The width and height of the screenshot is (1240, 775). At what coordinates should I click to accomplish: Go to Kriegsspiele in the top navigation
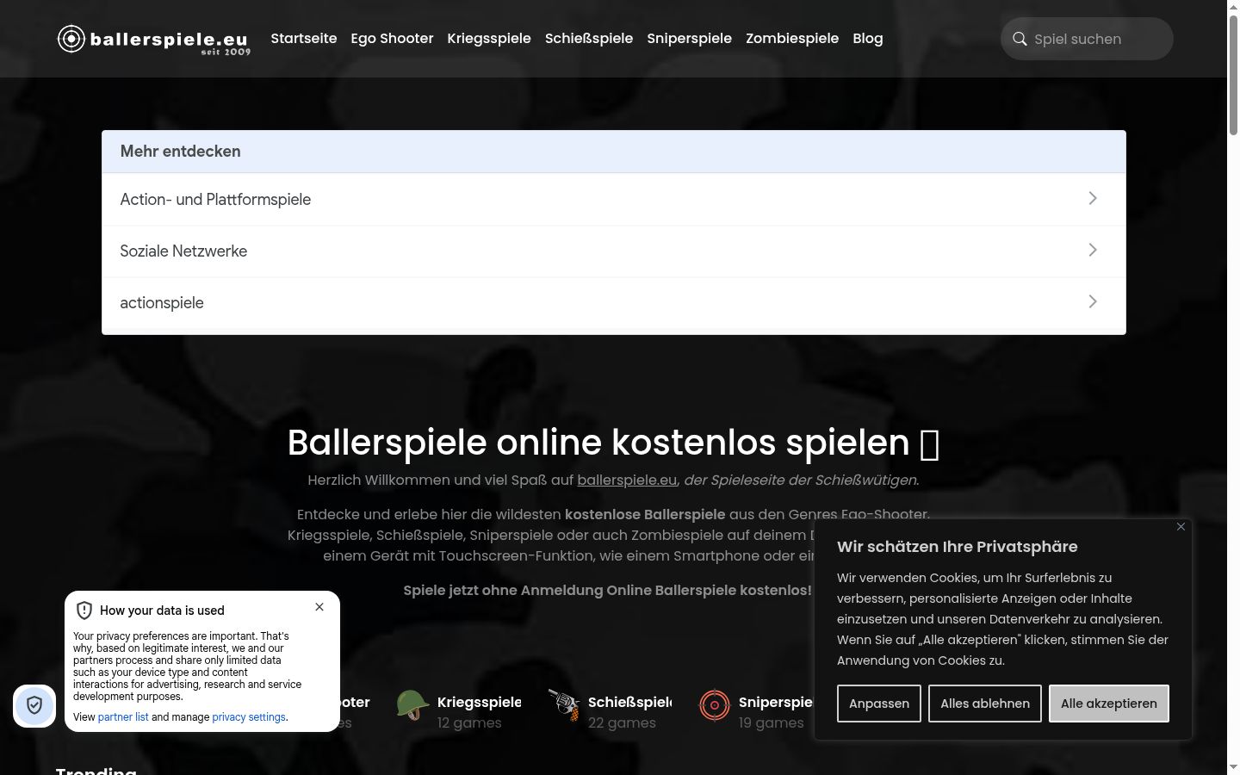(x=489, y=39)
